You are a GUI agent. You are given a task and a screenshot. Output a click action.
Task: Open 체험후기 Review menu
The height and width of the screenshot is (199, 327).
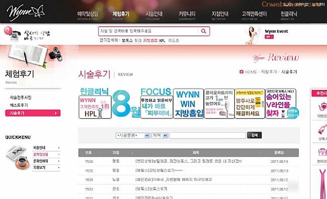click(121, 16)
